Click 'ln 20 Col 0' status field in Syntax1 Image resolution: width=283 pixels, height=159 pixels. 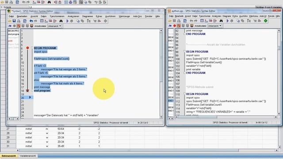[143, 123]
